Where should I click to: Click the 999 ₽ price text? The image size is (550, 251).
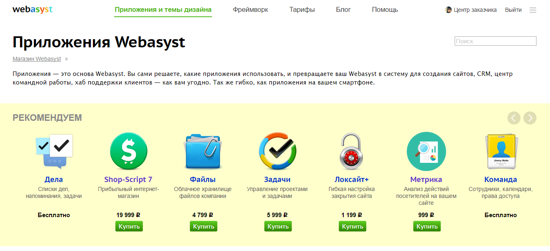coord(426,215)
